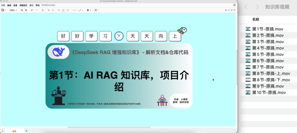297x133 pixels.
Task: Open the plus insert dropdown
Action: click(x=89, y=10)
